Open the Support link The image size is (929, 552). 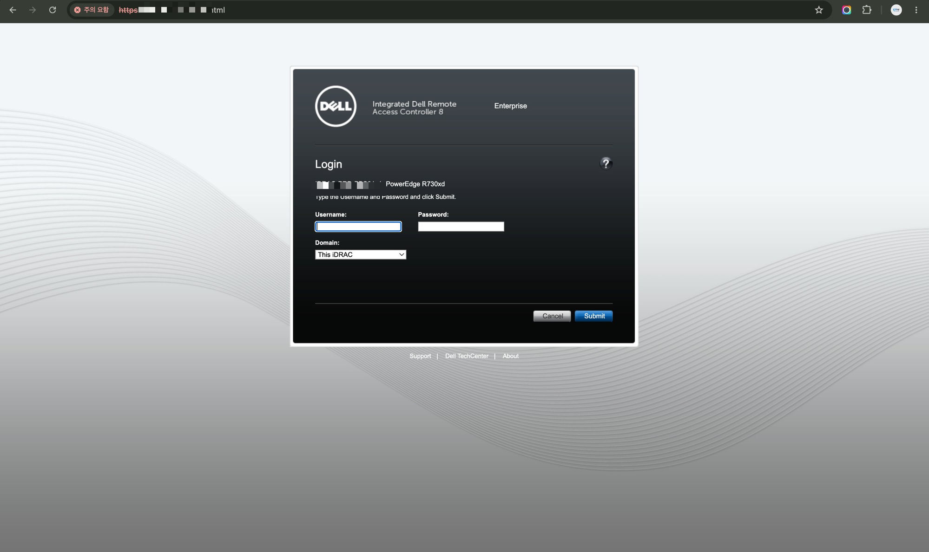coord(420,356)
